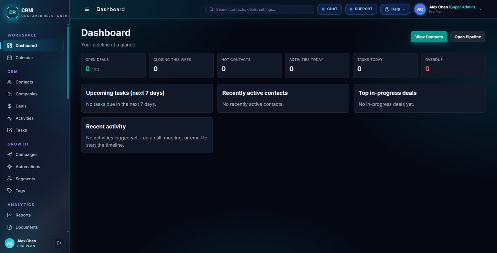Click the Activities pulse icon

(10, 118)
